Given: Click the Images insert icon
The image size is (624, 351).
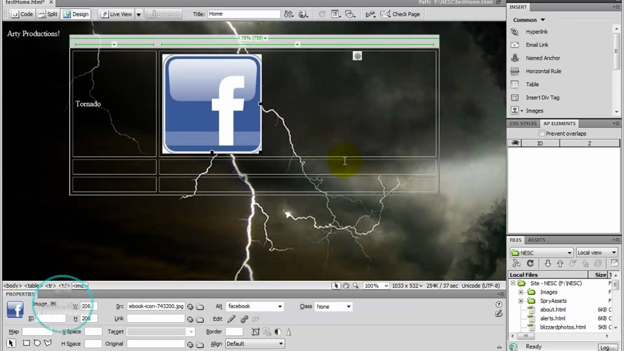Looking at the screenshot, I should (514, 111).
